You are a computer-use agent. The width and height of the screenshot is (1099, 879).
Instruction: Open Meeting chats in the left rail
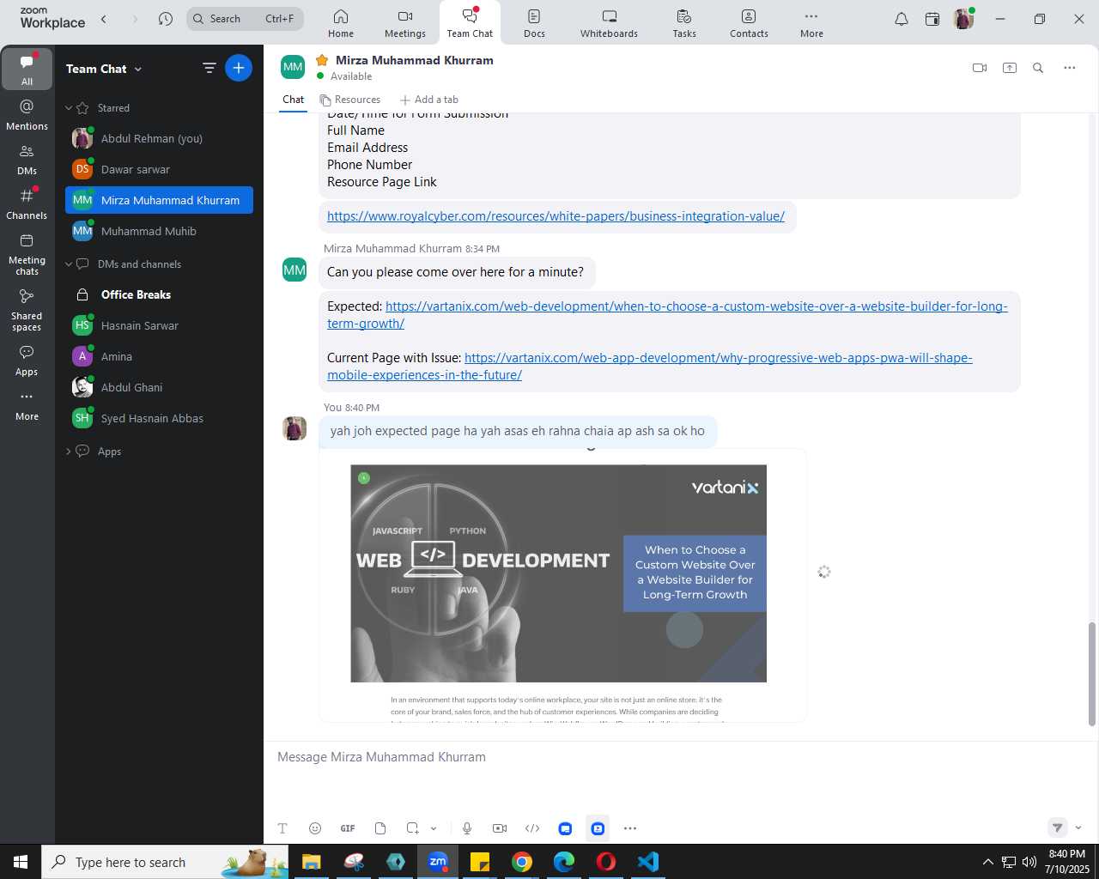coord(27,254)
